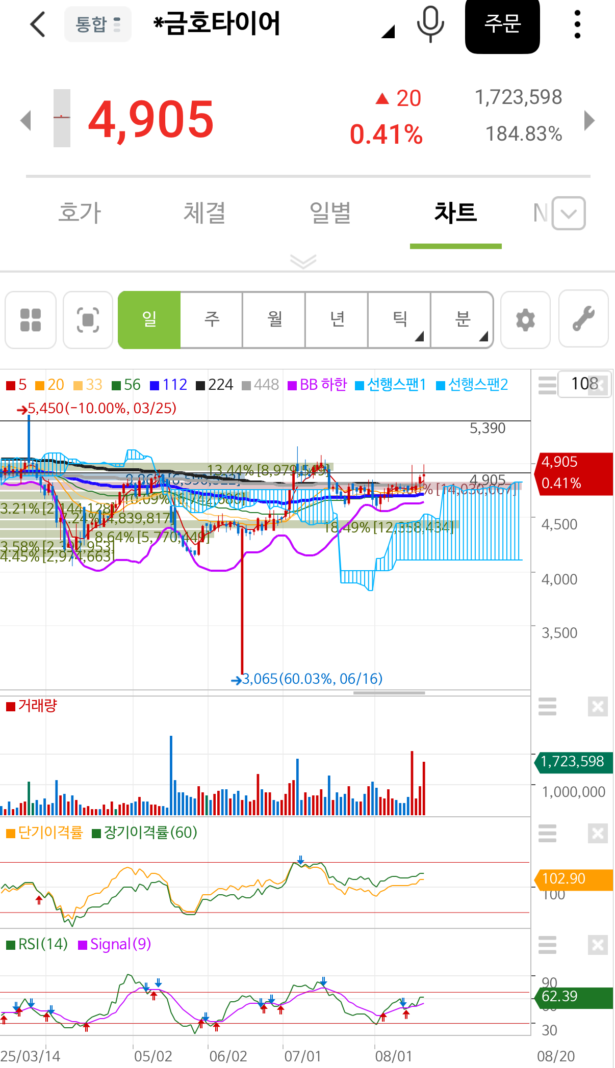
Task: Open 틱 tick interval options
Action: 399,320
